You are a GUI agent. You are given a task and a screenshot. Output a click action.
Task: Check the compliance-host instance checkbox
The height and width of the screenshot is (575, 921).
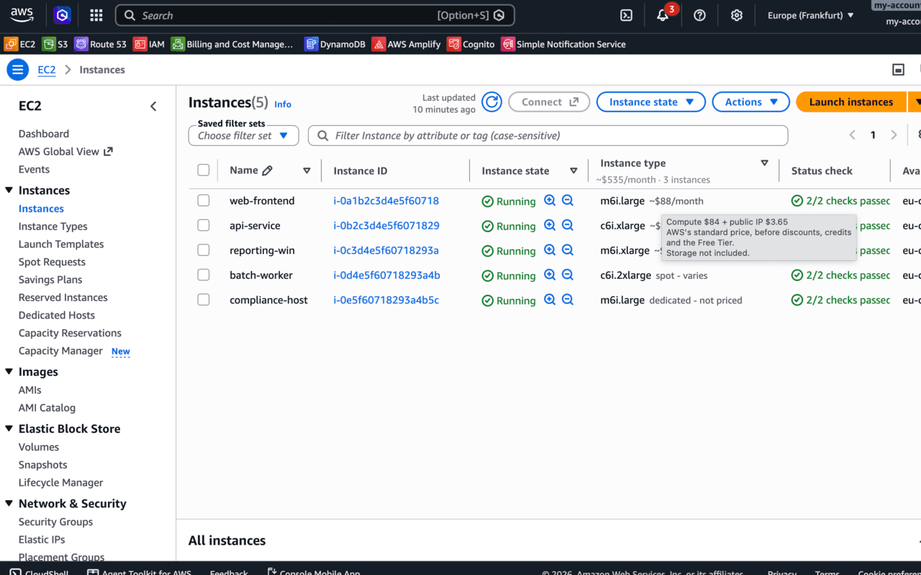coord(204,300)
